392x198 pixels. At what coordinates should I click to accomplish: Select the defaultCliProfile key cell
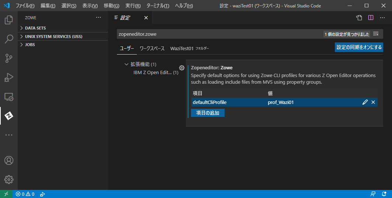pos(209,102)
